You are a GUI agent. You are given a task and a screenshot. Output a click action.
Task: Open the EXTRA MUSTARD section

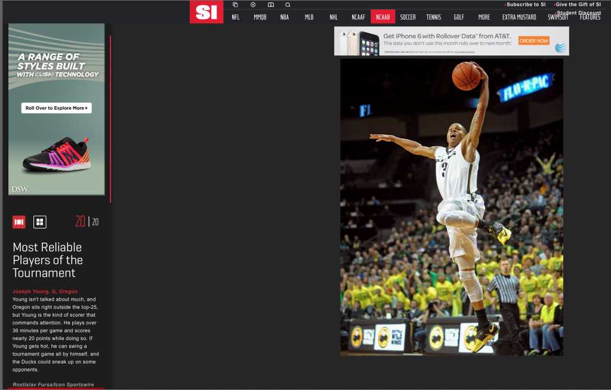click(x=519, y=17)
